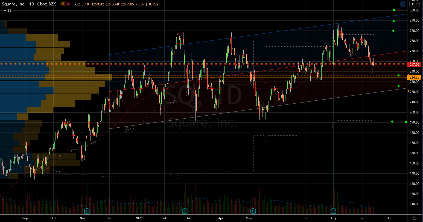
Task: Click the earnings marker near Mar
Action: coord(185,211)
